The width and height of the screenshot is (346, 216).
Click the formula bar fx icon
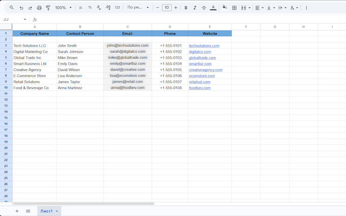35,20
